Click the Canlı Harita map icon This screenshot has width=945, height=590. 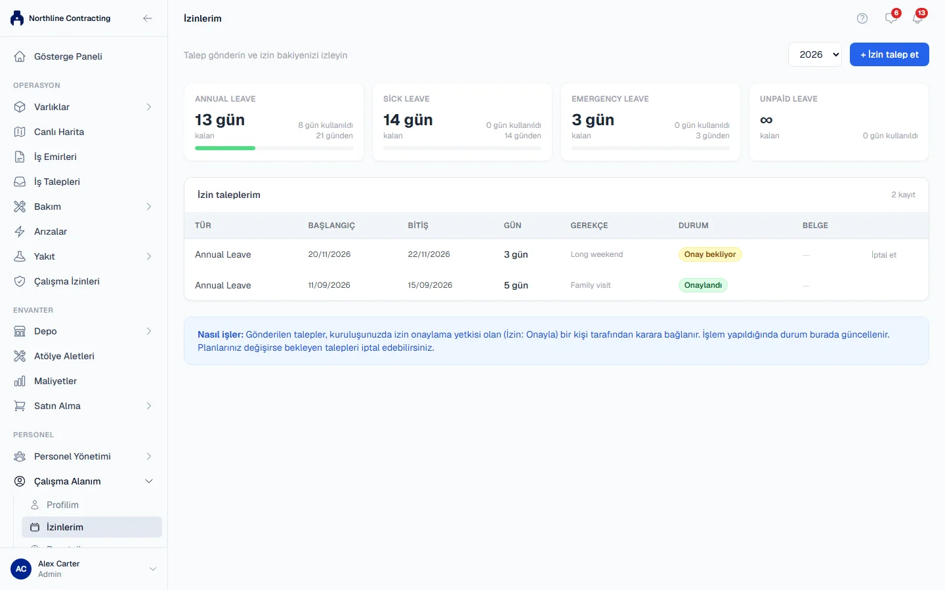(x=20, y=132)
